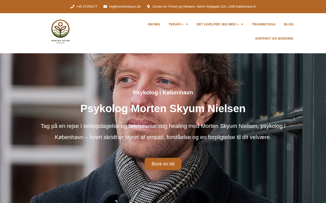Go to the Blog page
Screen dimensions: 326x203
(289, 24)
